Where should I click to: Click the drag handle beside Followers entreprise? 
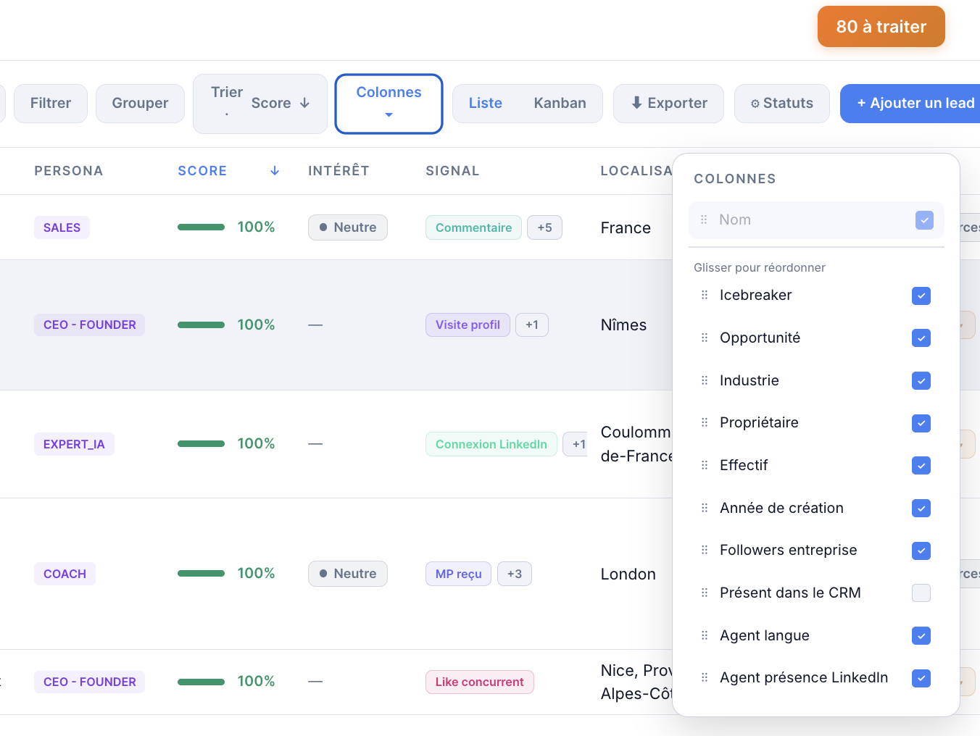click(705, 550)
